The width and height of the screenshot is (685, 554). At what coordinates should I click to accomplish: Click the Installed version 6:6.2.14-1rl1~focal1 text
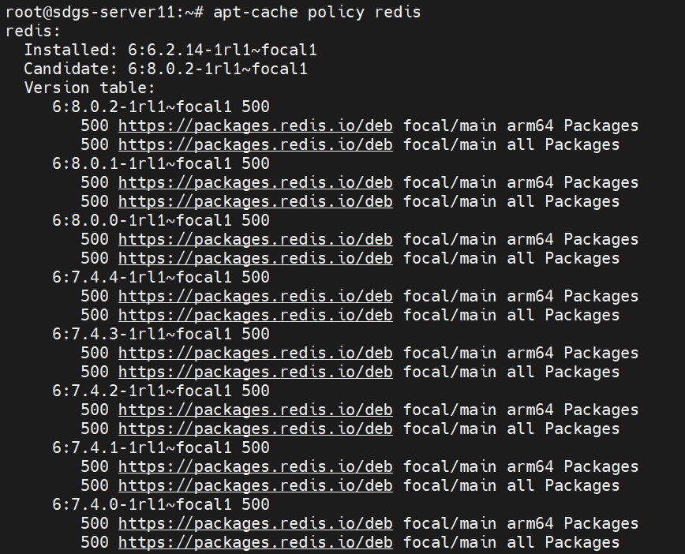click(223, 50)
